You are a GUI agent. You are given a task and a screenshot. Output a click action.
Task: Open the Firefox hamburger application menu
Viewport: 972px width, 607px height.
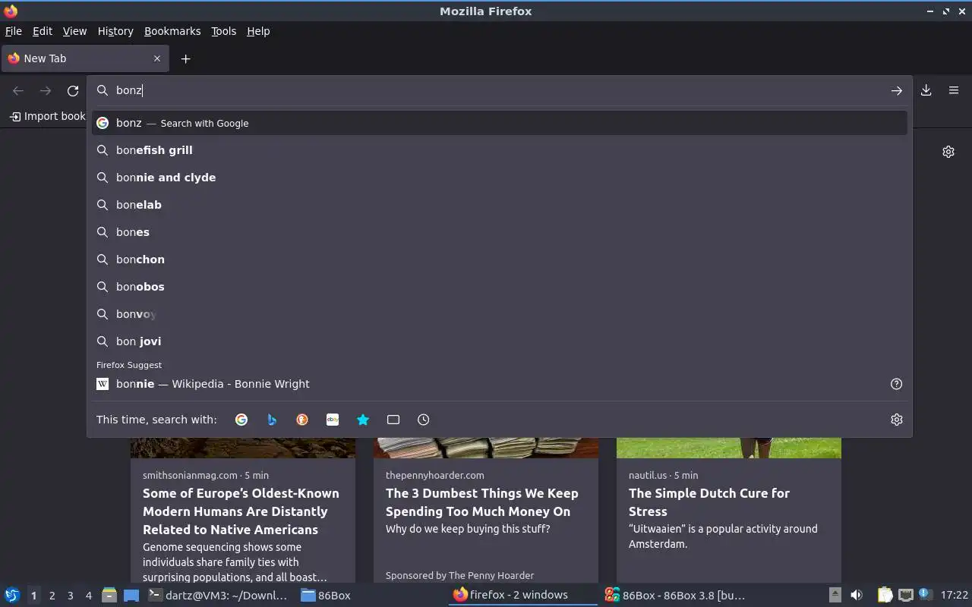[954, 90]
